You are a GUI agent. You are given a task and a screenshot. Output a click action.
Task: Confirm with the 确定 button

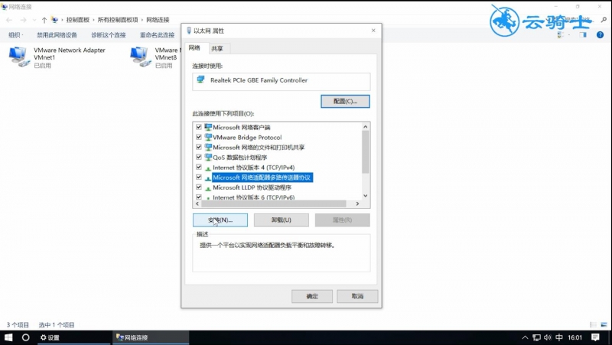(312, 296)
